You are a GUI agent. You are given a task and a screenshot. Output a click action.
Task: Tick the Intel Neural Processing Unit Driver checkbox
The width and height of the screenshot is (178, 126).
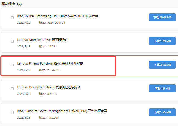(x=12, y=17)
